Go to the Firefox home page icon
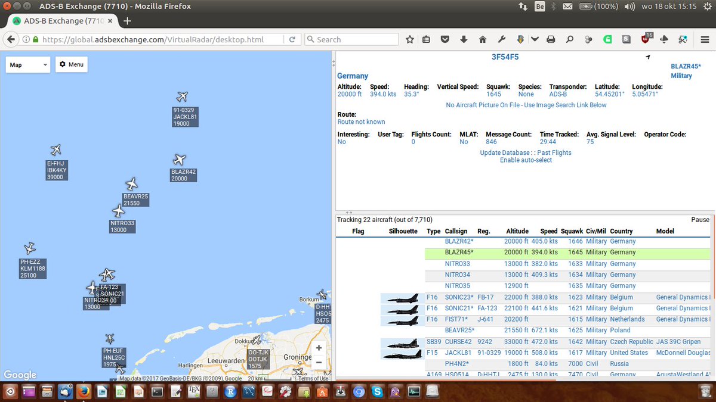The image size is (716, 402). (x=482, y=40)
